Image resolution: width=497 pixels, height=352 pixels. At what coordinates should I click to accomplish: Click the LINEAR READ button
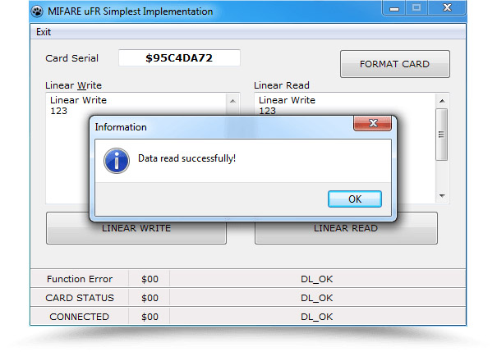click(346, 228)
